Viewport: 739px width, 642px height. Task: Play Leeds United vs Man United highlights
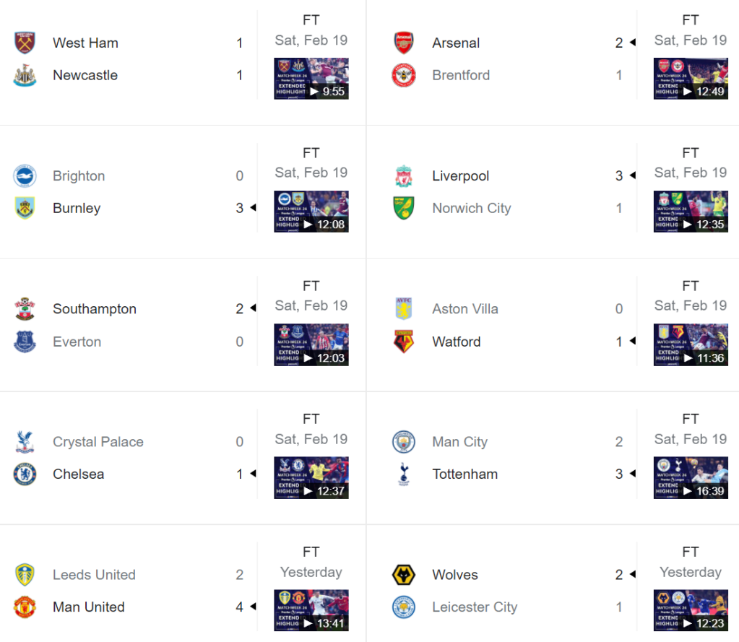point(311,610)
